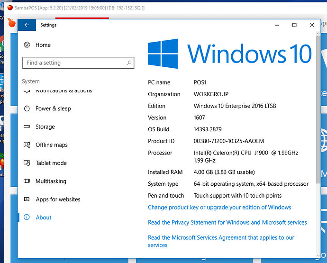Click the Power & sleep icon
Image resolution: width=327 pixels, height=263 pixels.
(27, 109)
